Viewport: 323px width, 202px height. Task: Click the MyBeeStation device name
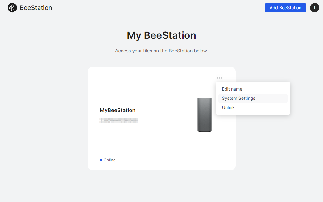tap(117, 110)
